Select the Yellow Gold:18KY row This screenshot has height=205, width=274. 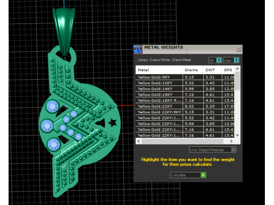point(185,95)
